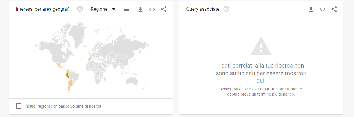
Task: Click the 'I dati correlati alla tua ricerca' message
Action: point(261,73)
